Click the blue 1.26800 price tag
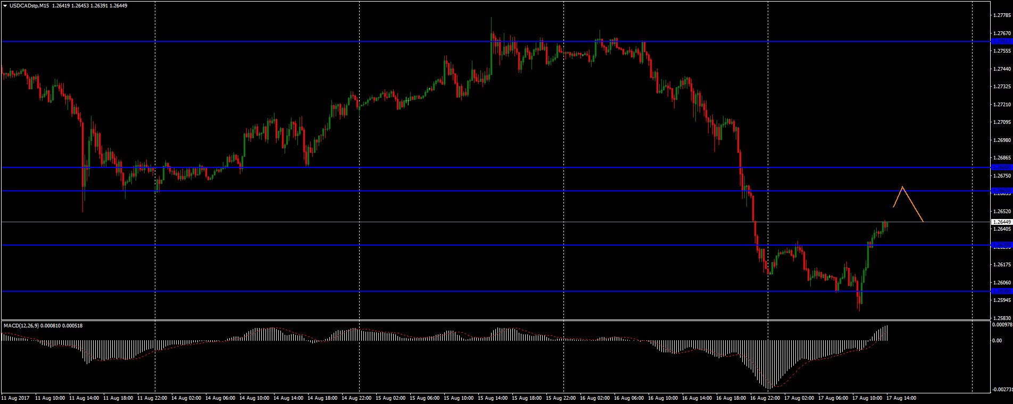 point(1000,167)
